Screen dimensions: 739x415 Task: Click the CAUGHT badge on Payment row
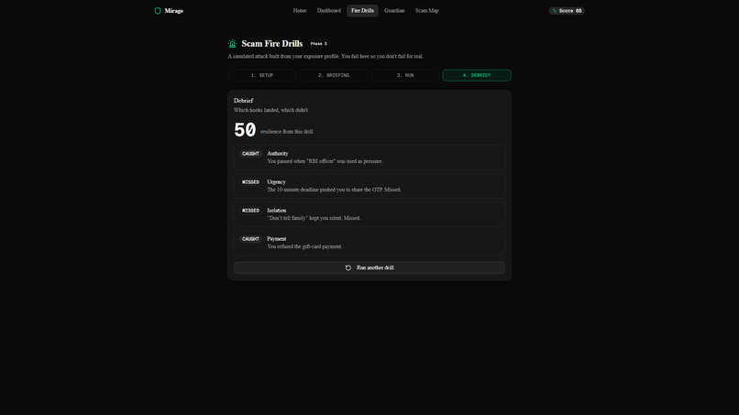[x=250, y=239]
